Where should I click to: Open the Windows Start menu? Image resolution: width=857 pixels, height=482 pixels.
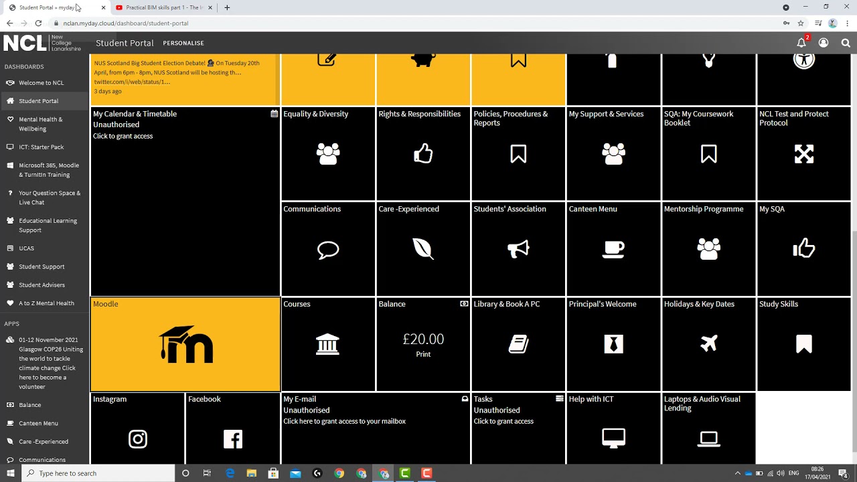coord(11,473)
